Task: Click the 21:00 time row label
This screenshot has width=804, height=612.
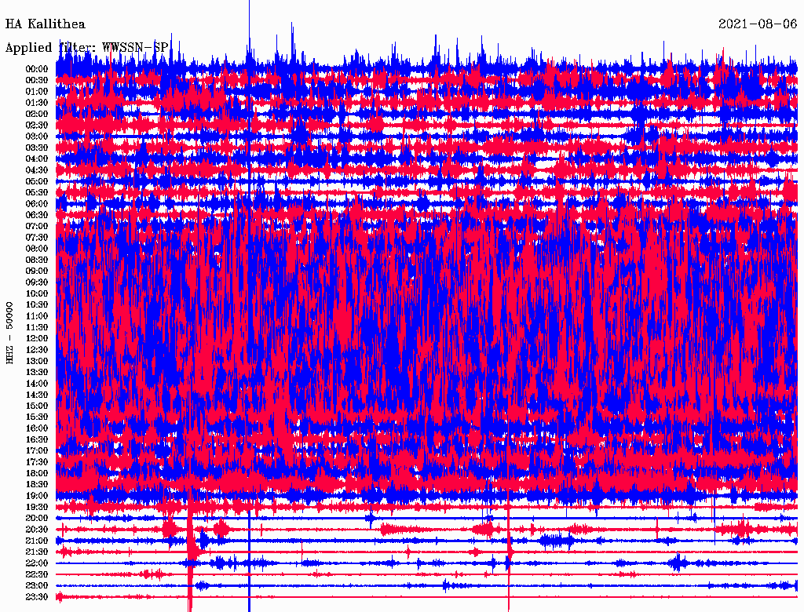Action: [x=36, y=541]
